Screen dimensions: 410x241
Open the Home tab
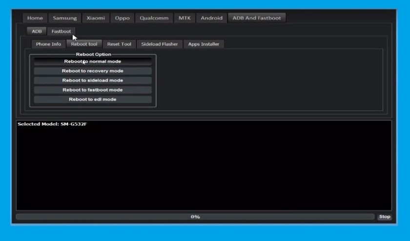pos(35,18)
